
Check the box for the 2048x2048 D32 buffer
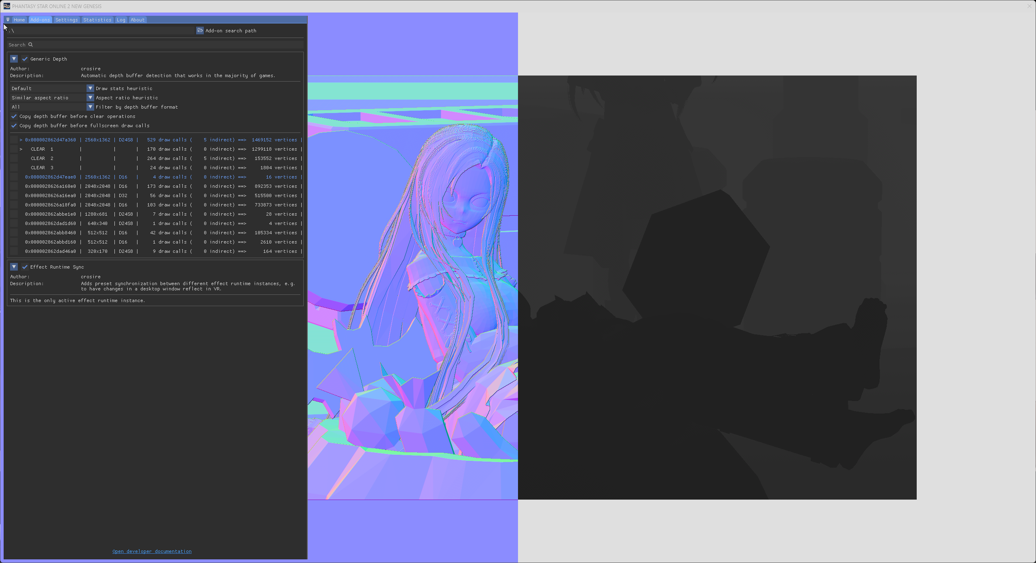click(14, 195)
